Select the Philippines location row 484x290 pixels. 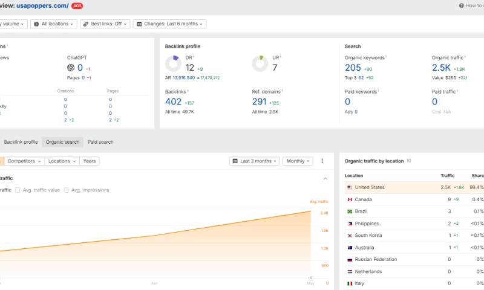(x=414, y=224)
